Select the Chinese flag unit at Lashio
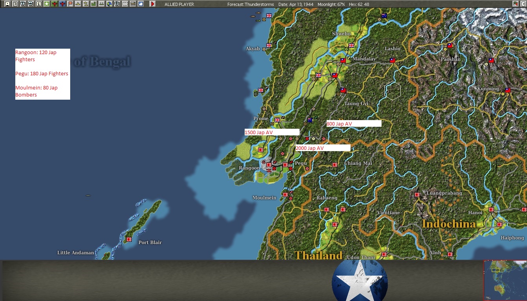The image size is (527, 301). click(x=392, y=60)
